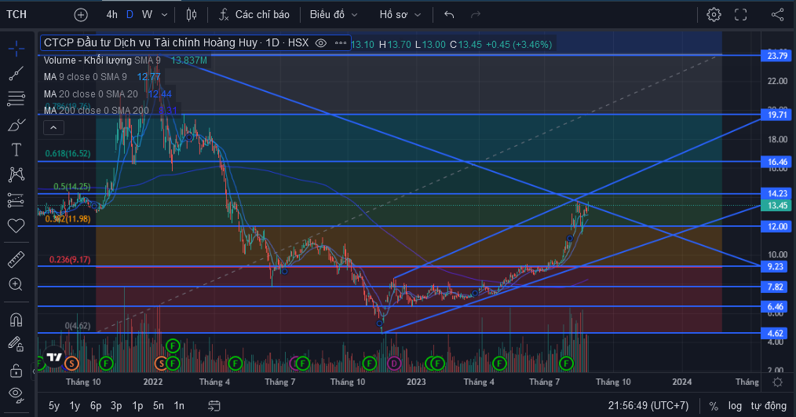Click the clock time zone 21:56:49 (UTC+7)
Screen dimensions: 796x417
[648, 406]
